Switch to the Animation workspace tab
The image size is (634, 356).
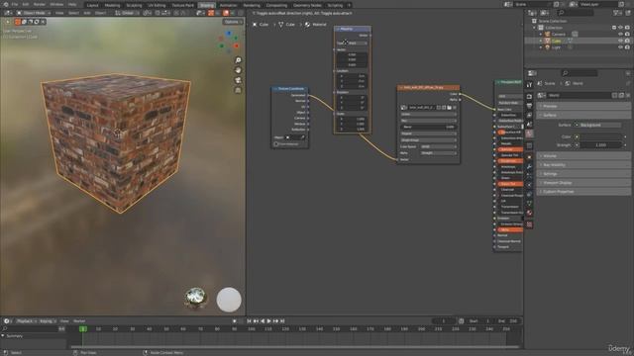point(228,5)
